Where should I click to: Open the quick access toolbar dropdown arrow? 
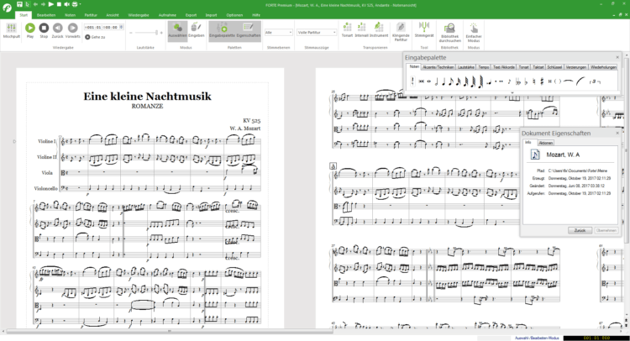(82, 5)
